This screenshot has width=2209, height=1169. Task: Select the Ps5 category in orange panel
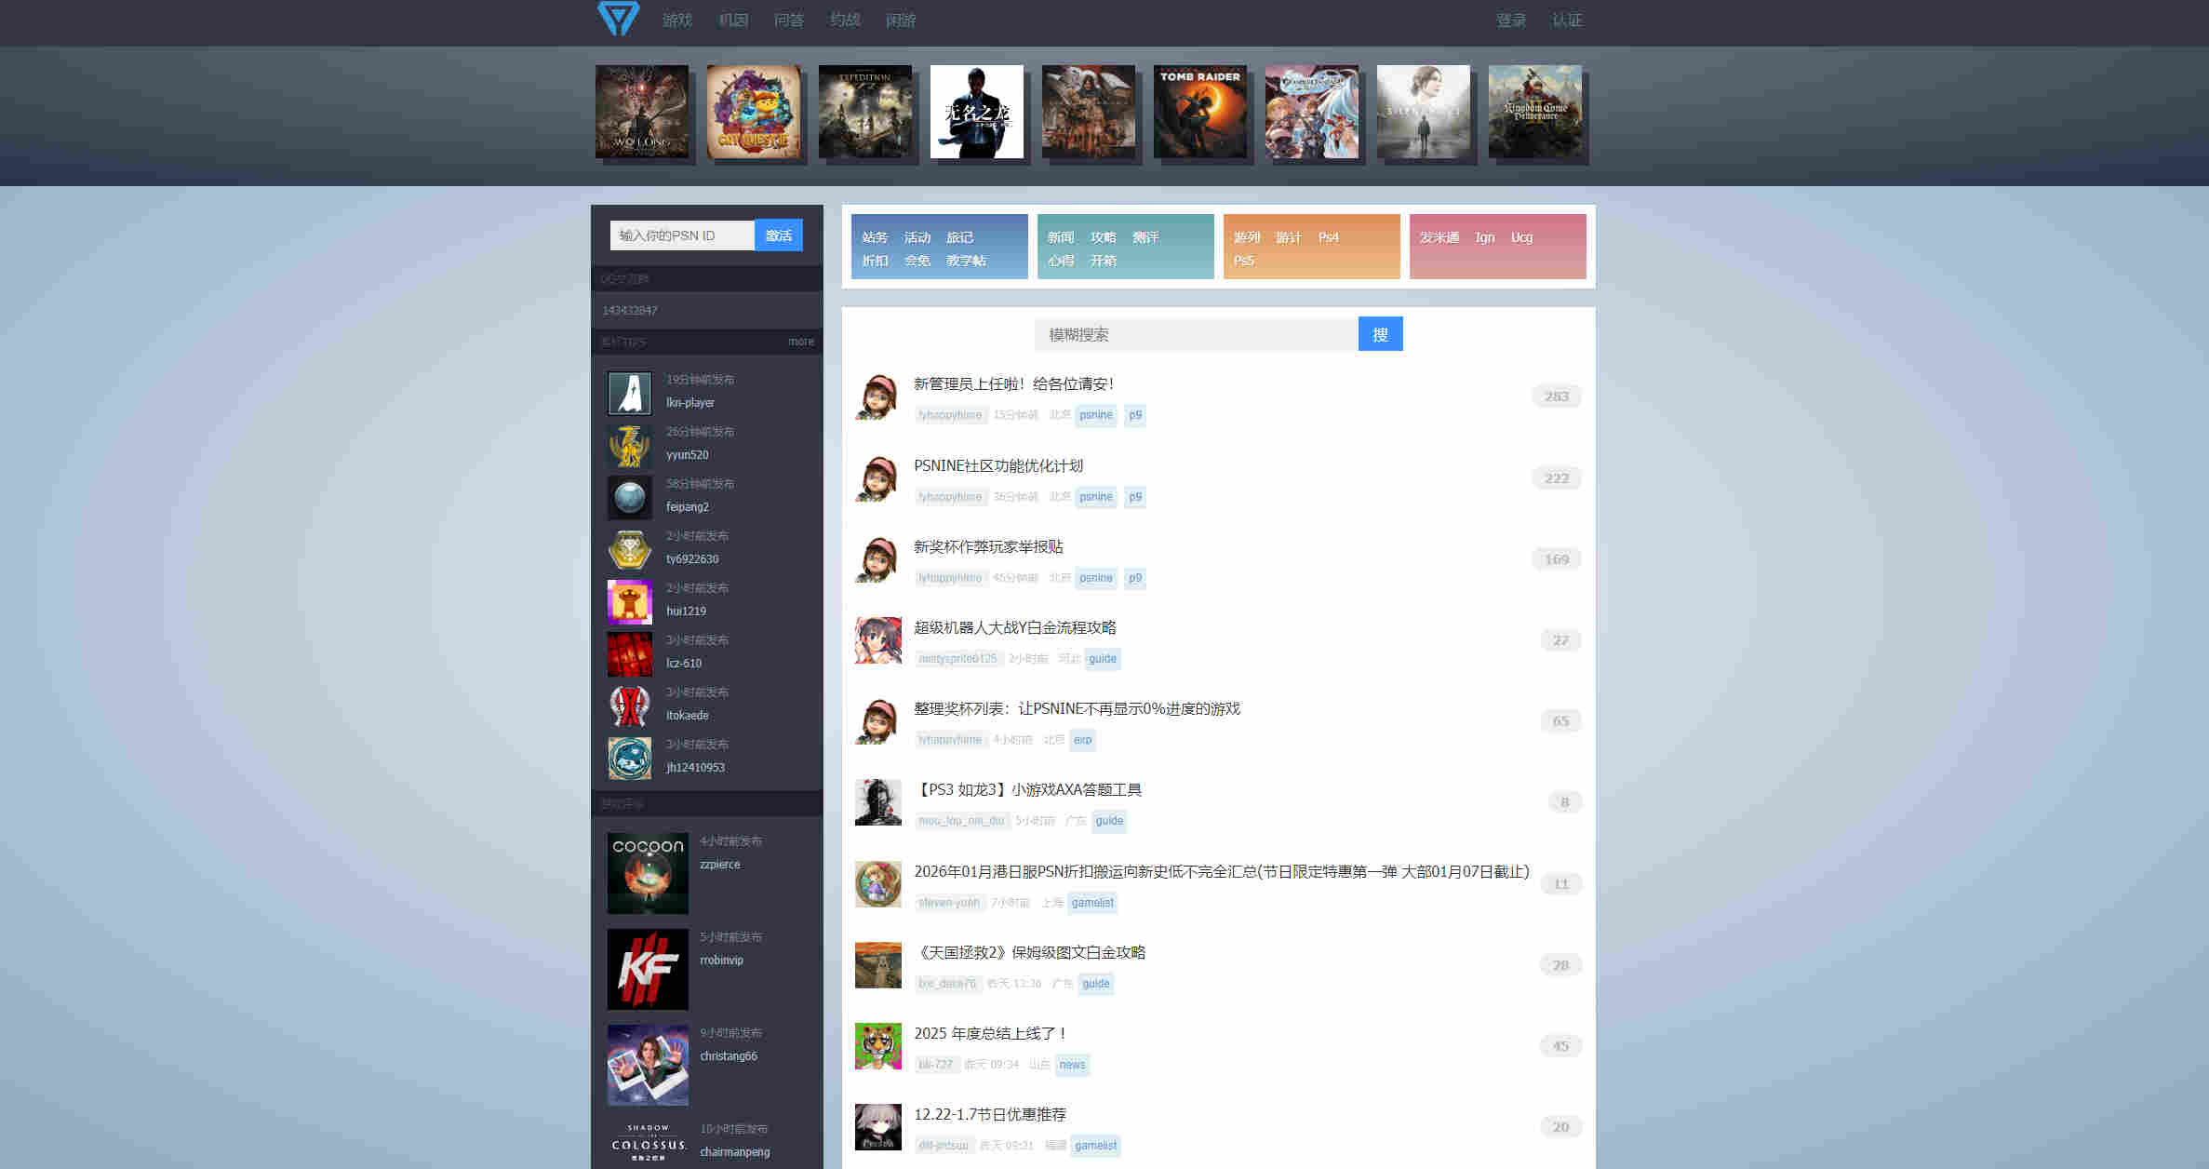click(x=1243, y=261)
